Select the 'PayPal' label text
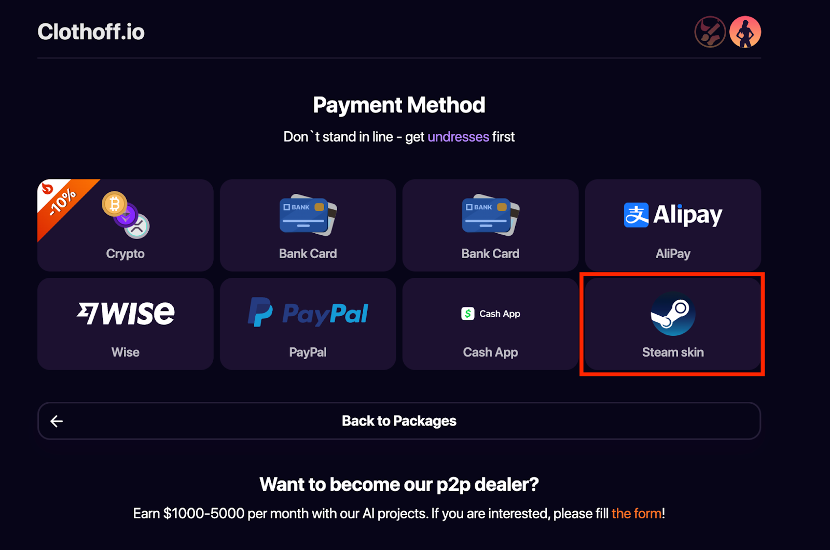 (308, 352)
